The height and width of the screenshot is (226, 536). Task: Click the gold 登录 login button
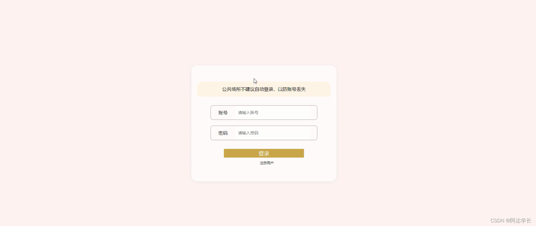[264, 153]
